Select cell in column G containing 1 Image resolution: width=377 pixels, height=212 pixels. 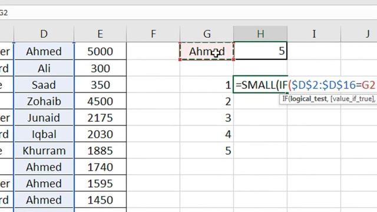[x=207, y=85]
